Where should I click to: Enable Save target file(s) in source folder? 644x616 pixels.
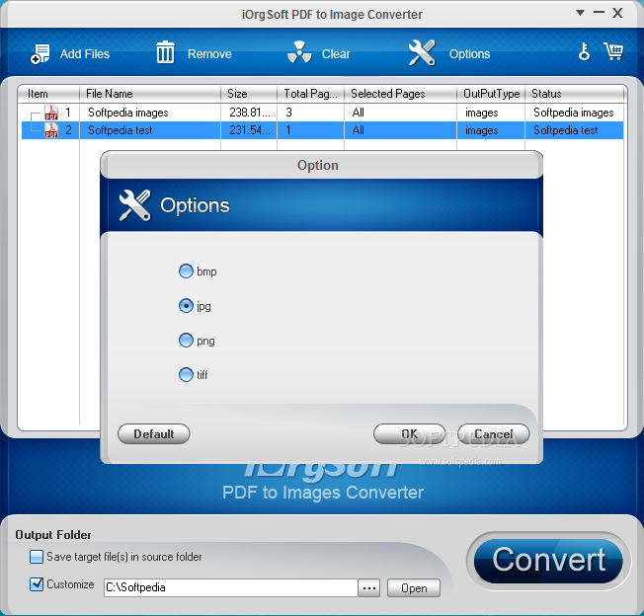pyautogui.click(x=37, y=557)
